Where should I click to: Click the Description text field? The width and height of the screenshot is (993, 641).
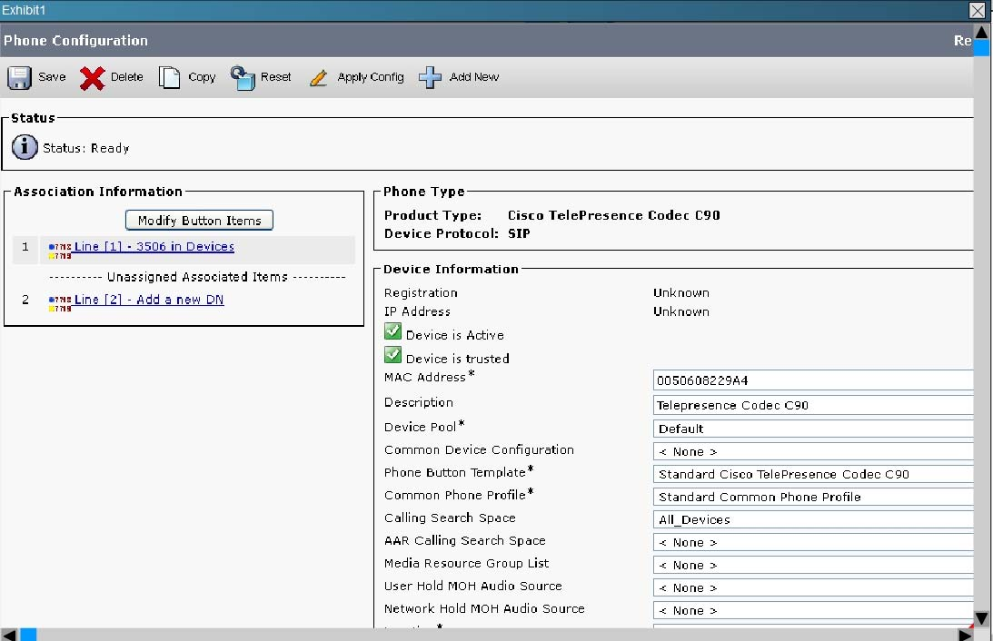[813, 406]
